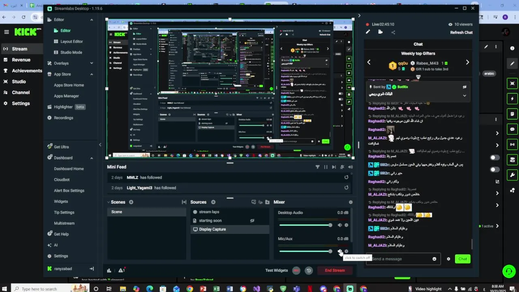
Task: Open the camera clip icon near Live
Action: (x=380, y=32)
